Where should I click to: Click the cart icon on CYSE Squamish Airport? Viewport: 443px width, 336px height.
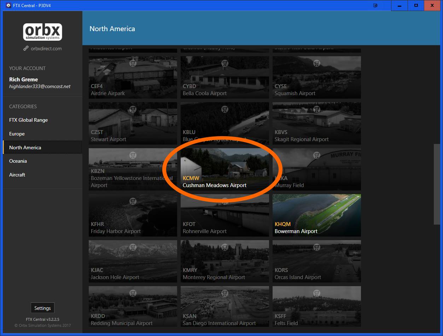coord(317,63)
